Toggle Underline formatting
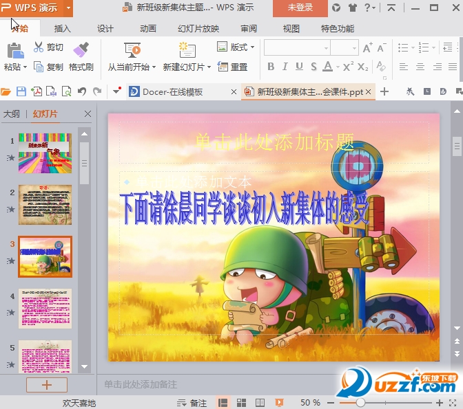The width and height of the screenshot is (463, 409). click(299, 67)
